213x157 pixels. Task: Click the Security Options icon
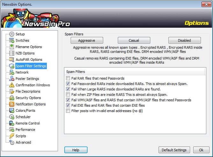click(x=12, y=98)
